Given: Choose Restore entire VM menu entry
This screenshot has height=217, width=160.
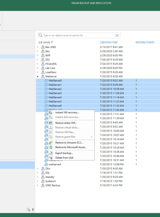Looking at the screenshot, I should point(71,123).
